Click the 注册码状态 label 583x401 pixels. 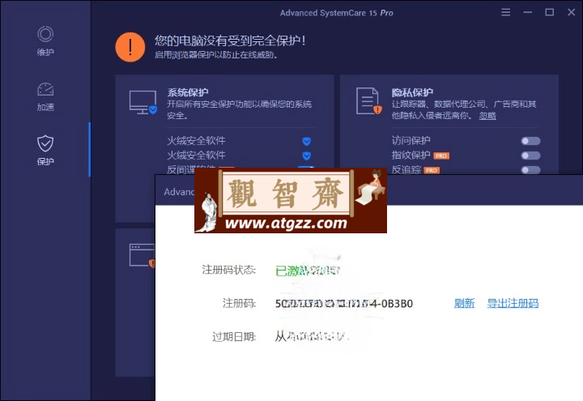228,269
